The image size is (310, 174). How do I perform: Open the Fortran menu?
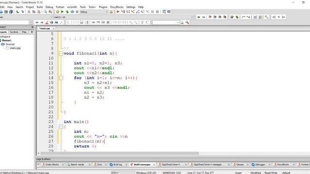60,7
